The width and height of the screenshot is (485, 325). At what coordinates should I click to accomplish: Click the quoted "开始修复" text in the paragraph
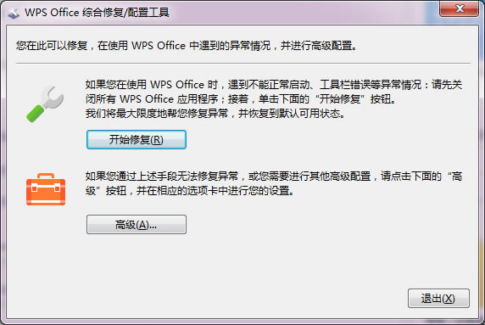tap(340, 99)
